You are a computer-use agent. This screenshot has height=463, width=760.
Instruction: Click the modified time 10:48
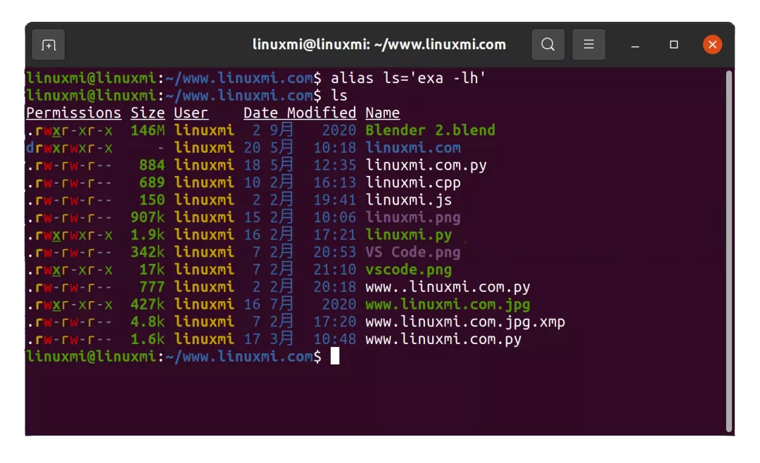pos(334,339)
